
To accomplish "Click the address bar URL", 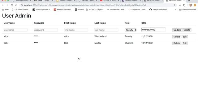I will [85, 5].
